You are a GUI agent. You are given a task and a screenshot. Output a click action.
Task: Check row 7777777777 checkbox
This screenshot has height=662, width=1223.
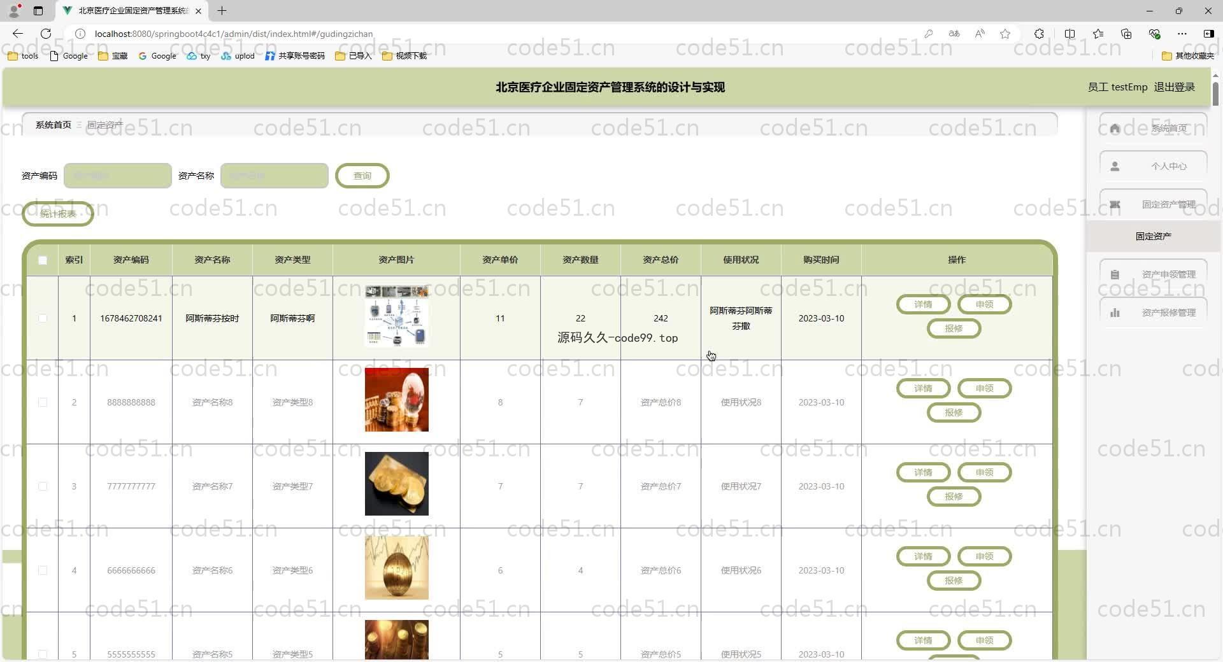coord(43,486)
